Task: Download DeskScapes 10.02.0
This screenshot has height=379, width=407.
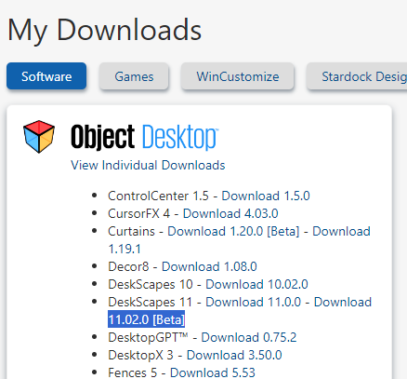Action: coord(256,284)
